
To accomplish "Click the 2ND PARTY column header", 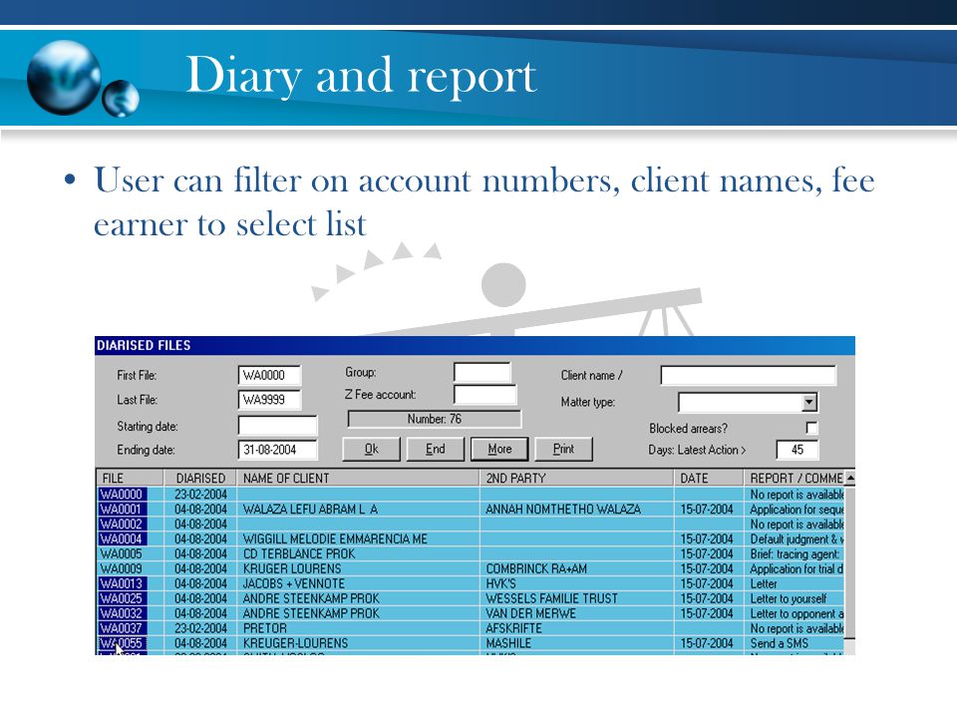I will (x=577, y=478).
